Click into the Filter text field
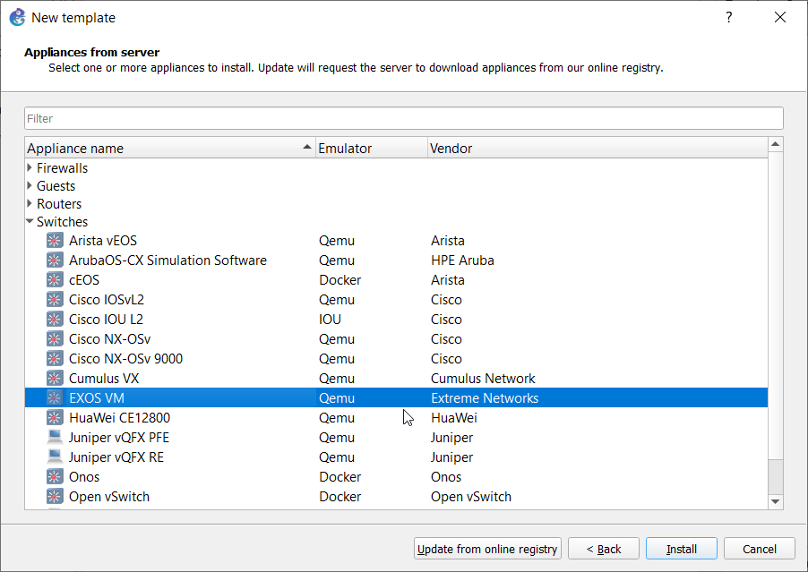 point(403,118)
